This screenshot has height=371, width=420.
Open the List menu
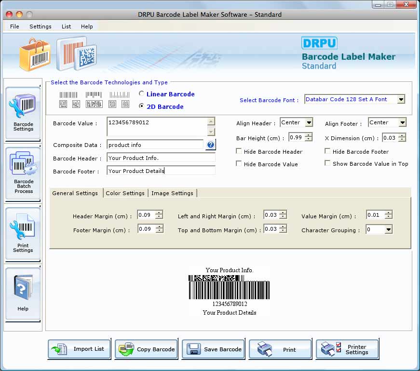point(66,26)
